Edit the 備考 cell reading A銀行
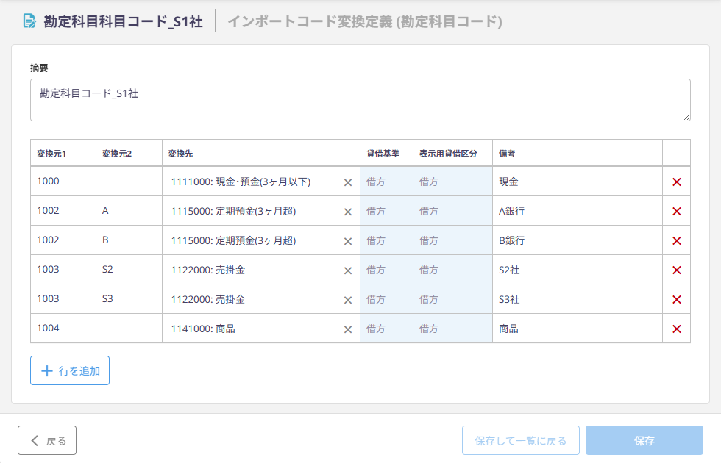This screenshot has height=463, width=721. click(578, 211)
